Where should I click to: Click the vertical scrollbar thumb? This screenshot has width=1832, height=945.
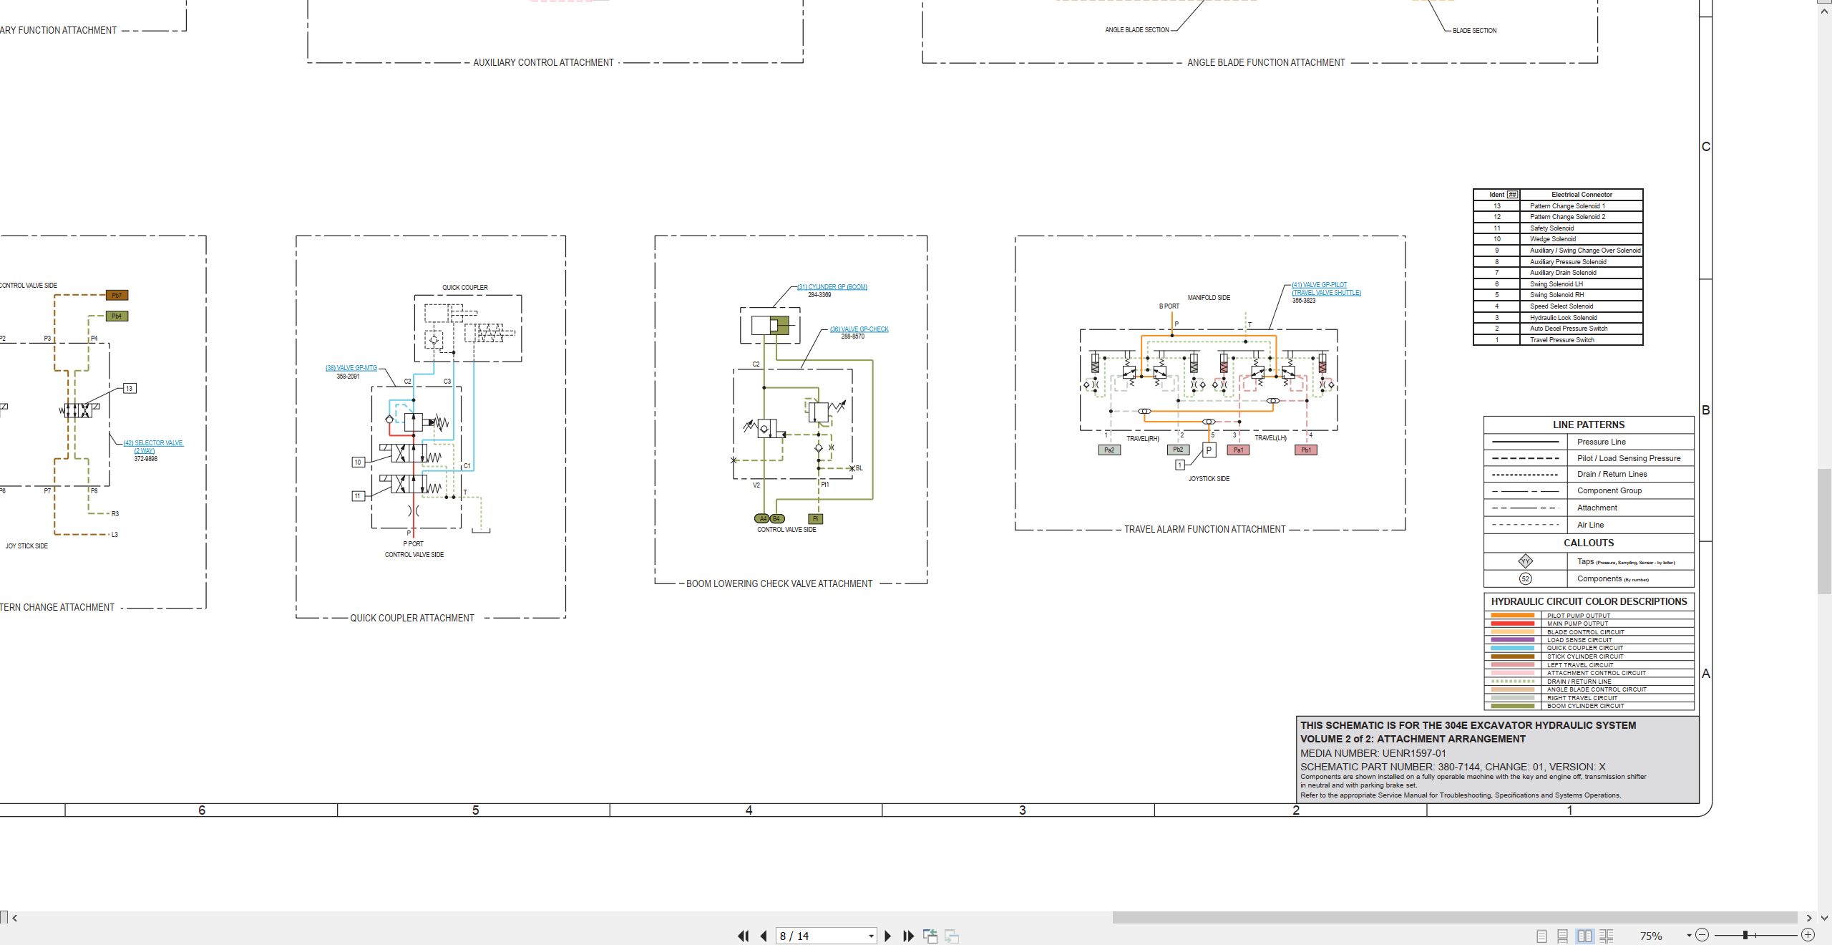pos(1825,530)
